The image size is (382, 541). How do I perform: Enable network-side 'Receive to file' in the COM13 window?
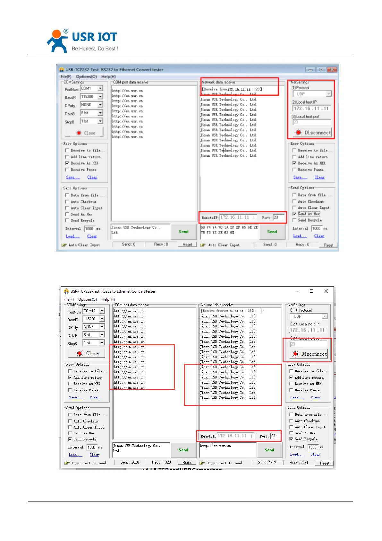click(x=291, y=371)
